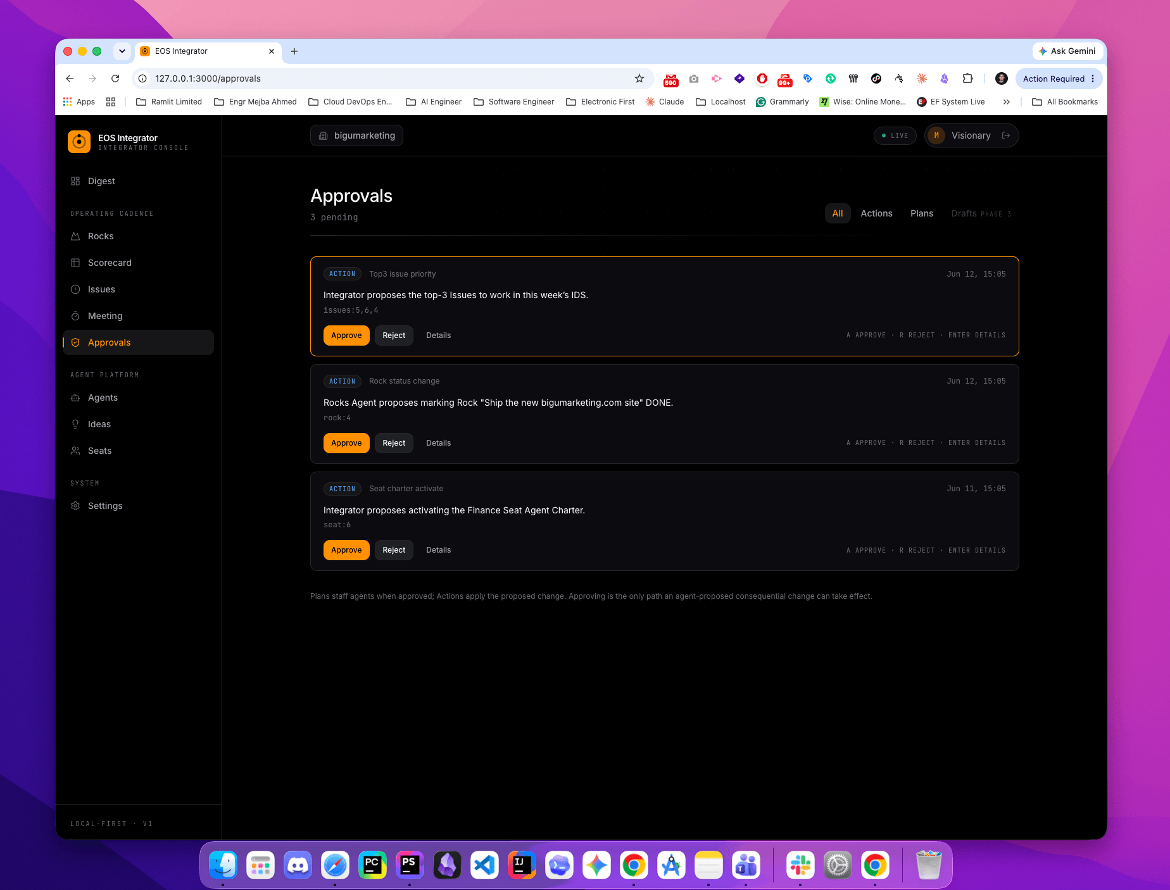Click the Ask Gemini button
Image resolution: width=1170 pixels, height=890 pixels.
click(x=1067, y=51)
